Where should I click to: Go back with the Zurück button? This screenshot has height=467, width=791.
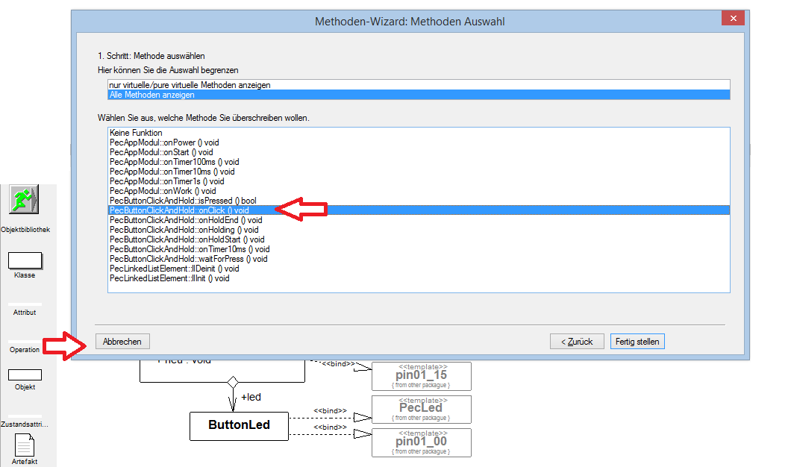576,342
